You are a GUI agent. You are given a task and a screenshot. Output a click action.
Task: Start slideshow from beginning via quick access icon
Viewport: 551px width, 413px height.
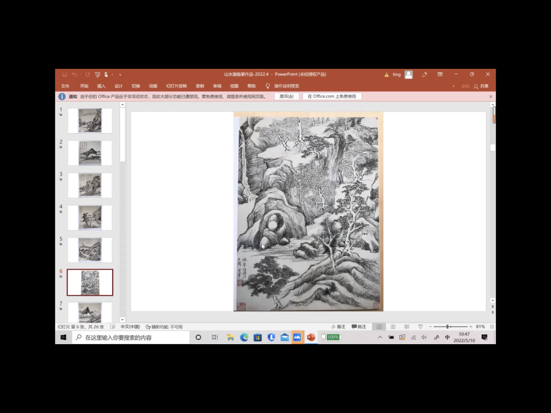[x=97, y=74]
